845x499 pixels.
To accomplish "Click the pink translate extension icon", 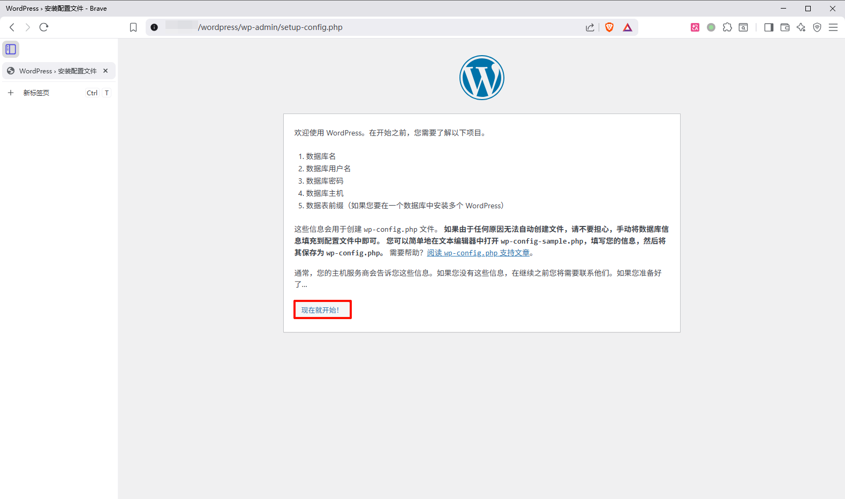I will pyautogui.click(x=695, y=27).
